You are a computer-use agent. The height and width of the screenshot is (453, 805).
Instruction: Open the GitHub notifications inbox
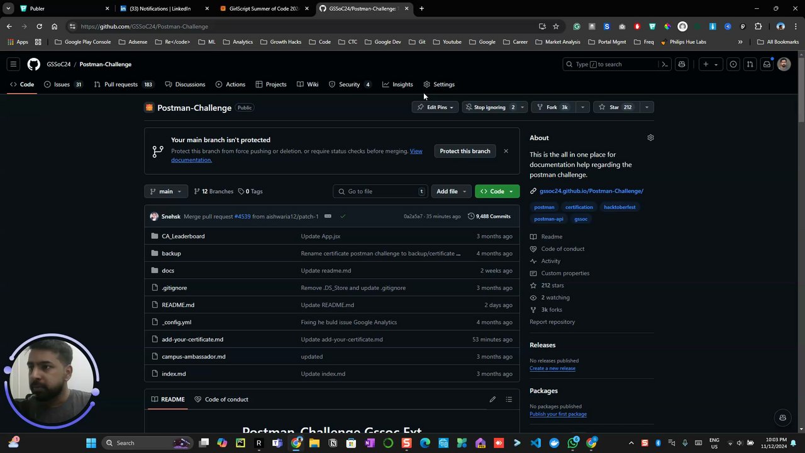click(767, 64)
